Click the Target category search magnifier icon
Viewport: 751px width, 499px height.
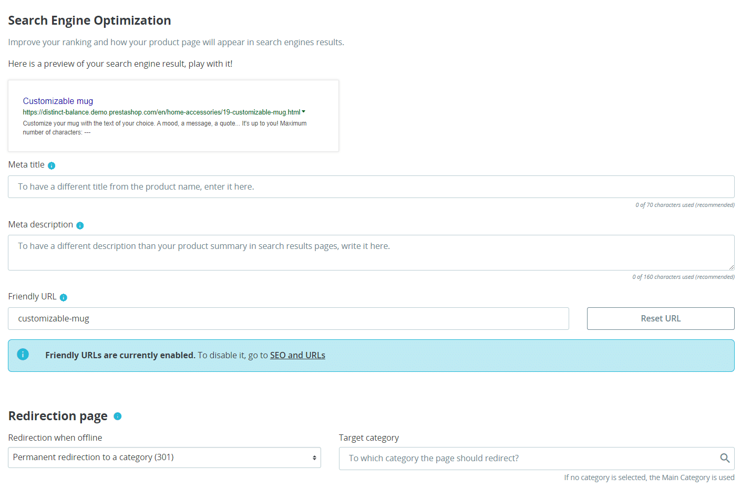tap(725, 458)
